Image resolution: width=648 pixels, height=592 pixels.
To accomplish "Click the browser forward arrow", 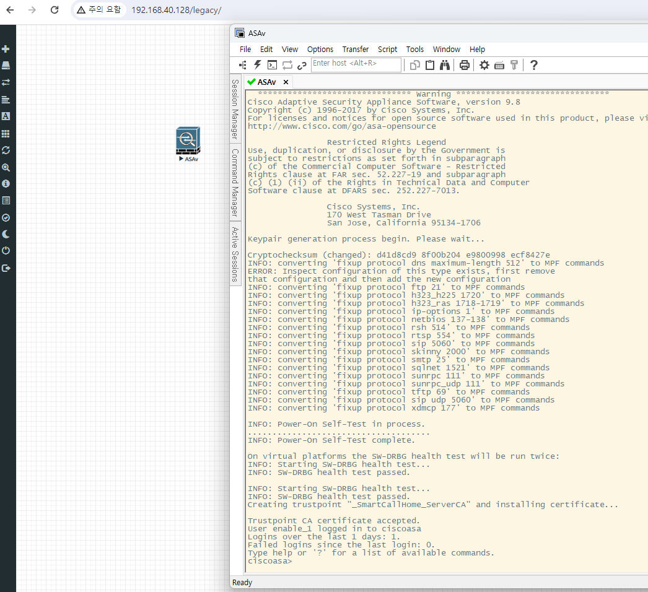I will click(x=32, y=10).
